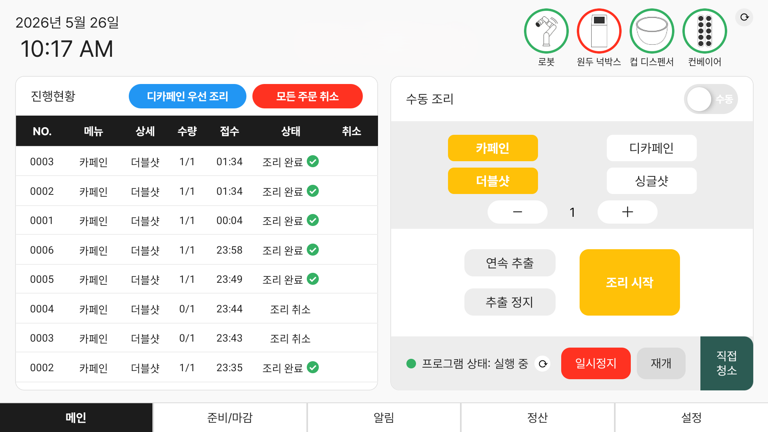Click the NO. column header
Screen dimensions: 768x432
(x=42, y=131)
